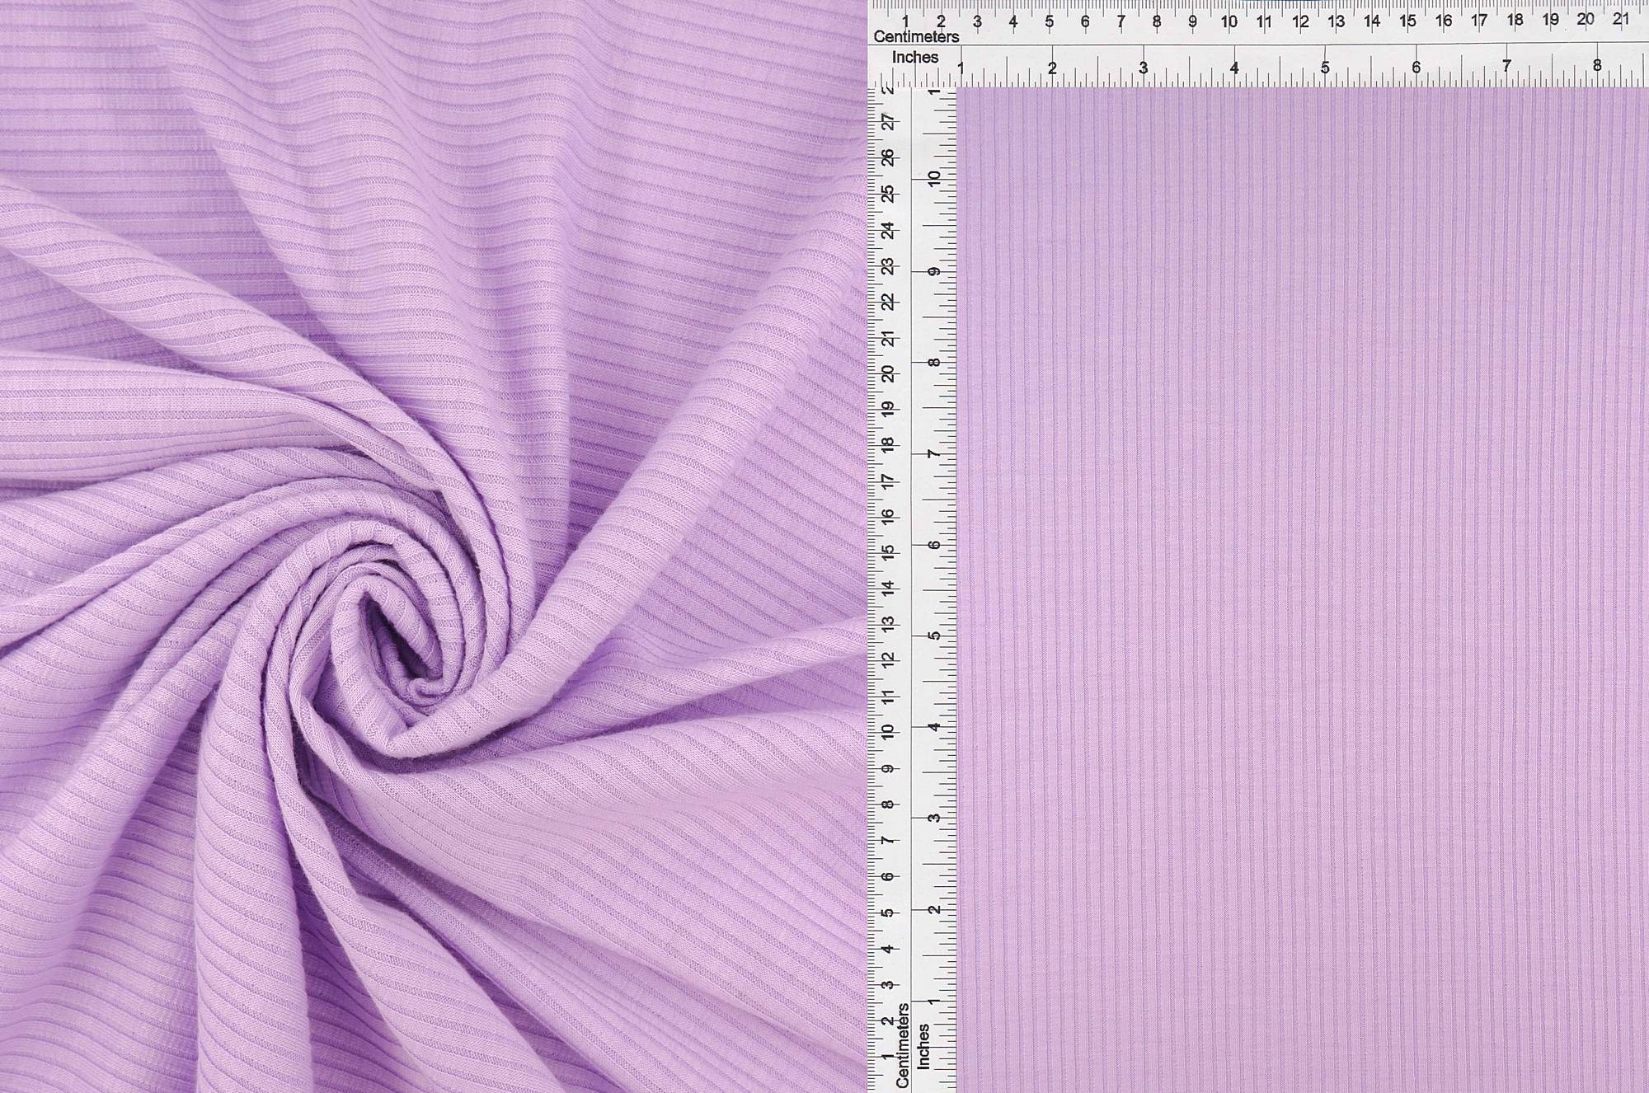Click the twisted lavender fabric photo

433,546
